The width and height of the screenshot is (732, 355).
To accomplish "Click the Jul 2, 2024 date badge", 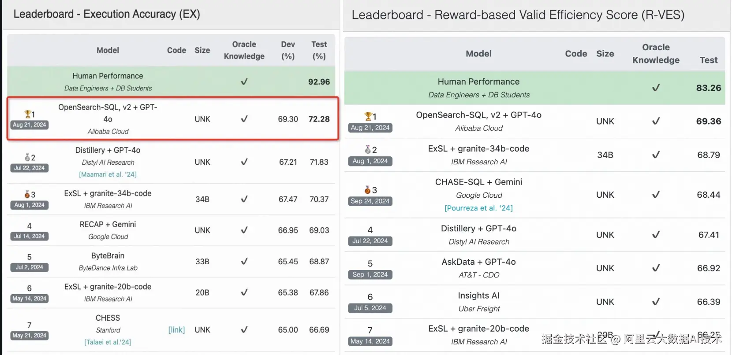I will point(30,267).
